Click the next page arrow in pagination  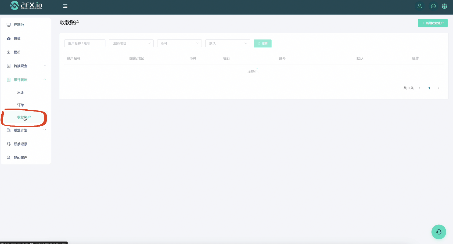pyautogui.click(x=438, y=88)
